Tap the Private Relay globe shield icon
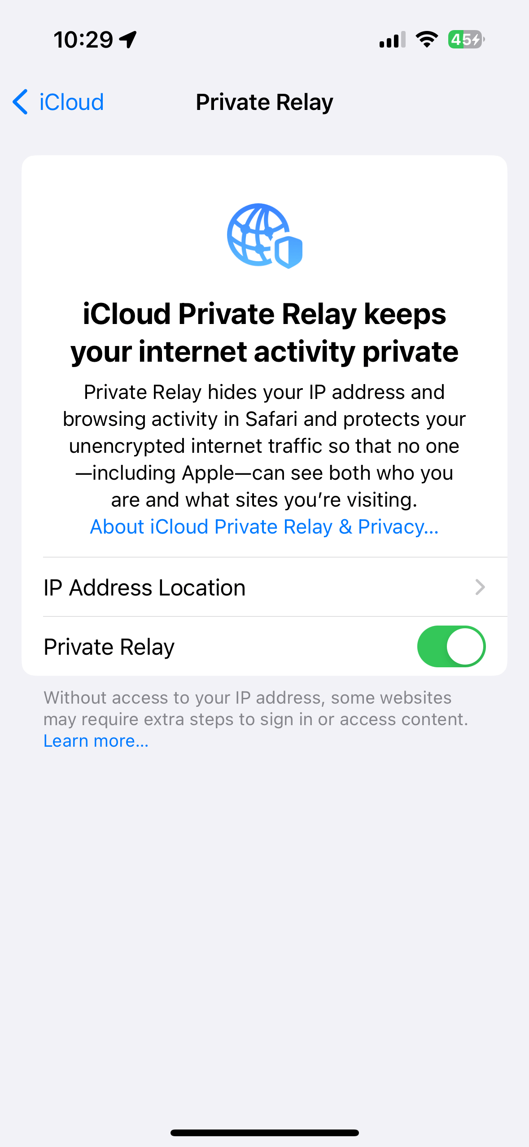This screenshot has width=529, height=1147. tap(264, 236)
